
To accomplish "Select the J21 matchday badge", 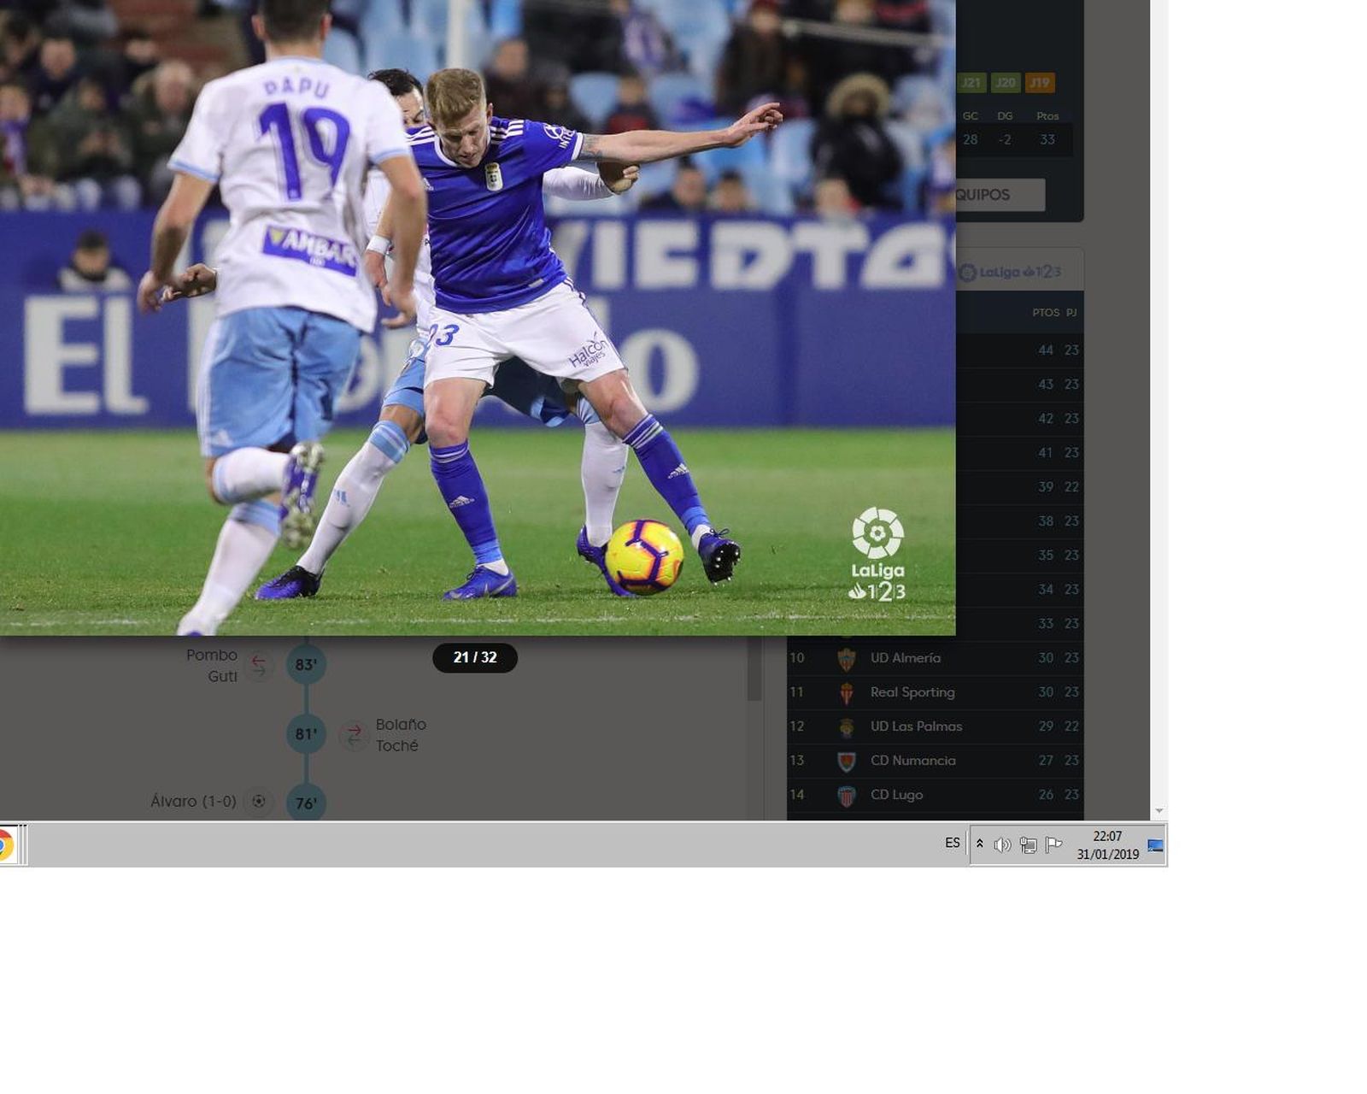I will (971, 83).
